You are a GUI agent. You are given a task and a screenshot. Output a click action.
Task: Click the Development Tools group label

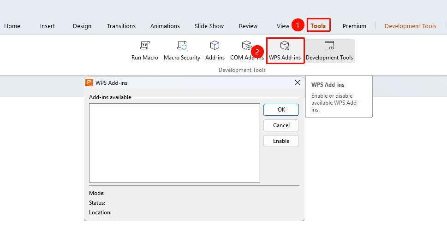pyautogui.click(x=242, y=70)
